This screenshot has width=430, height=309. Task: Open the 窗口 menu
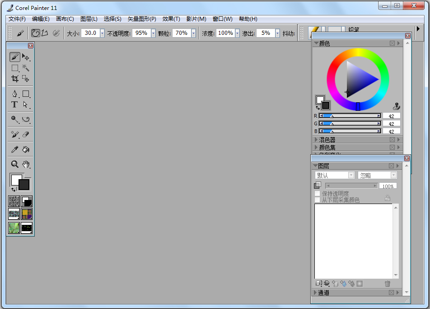pyautogui.click(x=222, y=19)
